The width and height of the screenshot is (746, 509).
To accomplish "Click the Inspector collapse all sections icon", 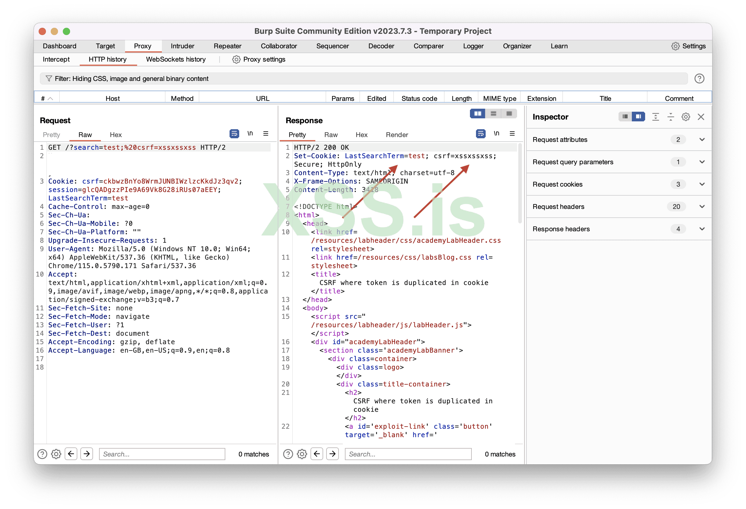I will (670, 117).
